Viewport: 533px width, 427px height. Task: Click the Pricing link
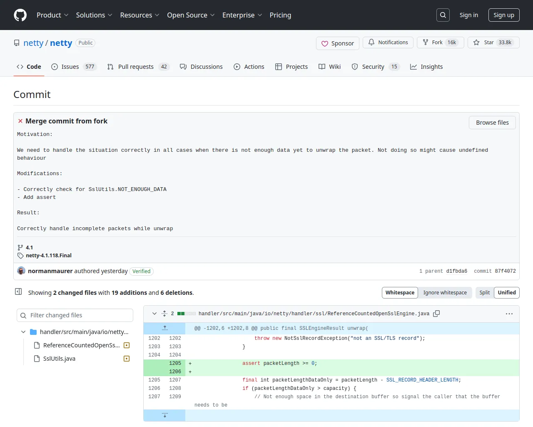pos(280,15)
